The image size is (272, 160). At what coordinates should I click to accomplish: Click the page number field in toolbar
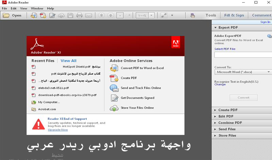coord(120,15)
